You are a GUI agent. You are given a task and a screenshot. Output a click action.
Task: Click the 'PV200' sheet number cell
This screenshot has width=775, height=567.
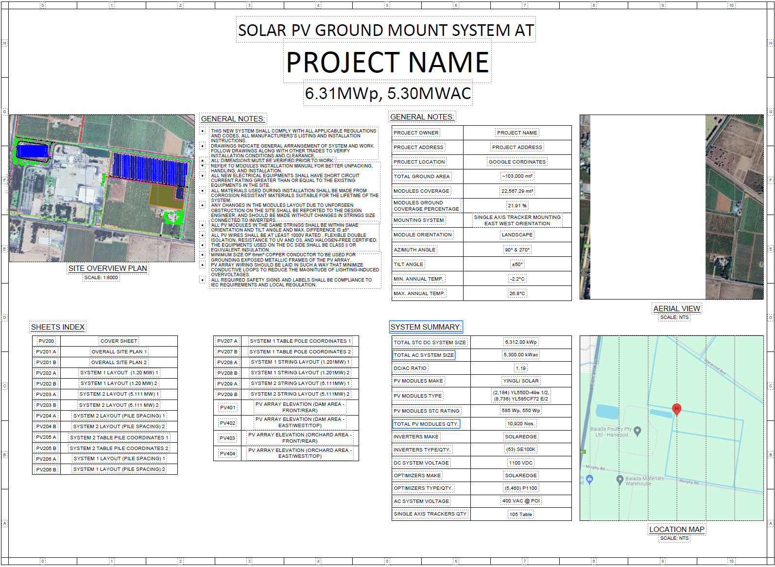point(46,341)
